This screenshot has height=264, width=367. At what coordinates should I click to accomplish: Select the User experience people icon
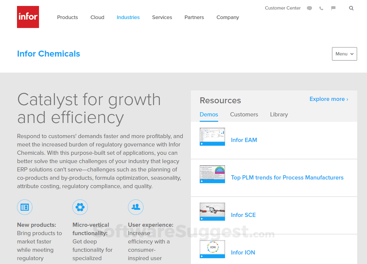pyautogui.click(x=135, y=207)
